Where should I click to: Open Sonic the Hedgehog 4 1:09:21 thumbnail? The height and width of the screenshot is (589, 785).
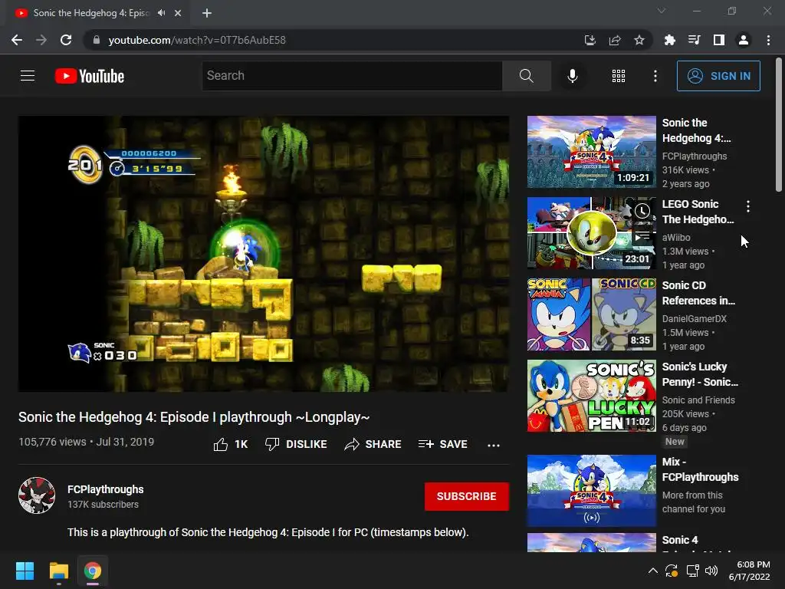(591, 152)
